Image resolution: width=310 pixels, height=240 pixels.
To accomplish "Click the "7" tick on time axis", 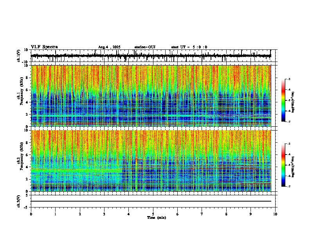I will [x=202, y=214].
